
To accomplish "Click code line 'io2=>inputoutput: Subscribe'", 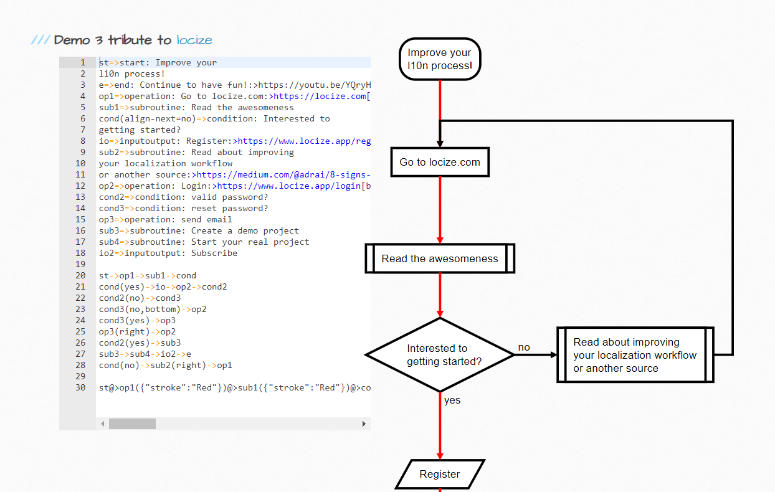I will tap(168, 253).
